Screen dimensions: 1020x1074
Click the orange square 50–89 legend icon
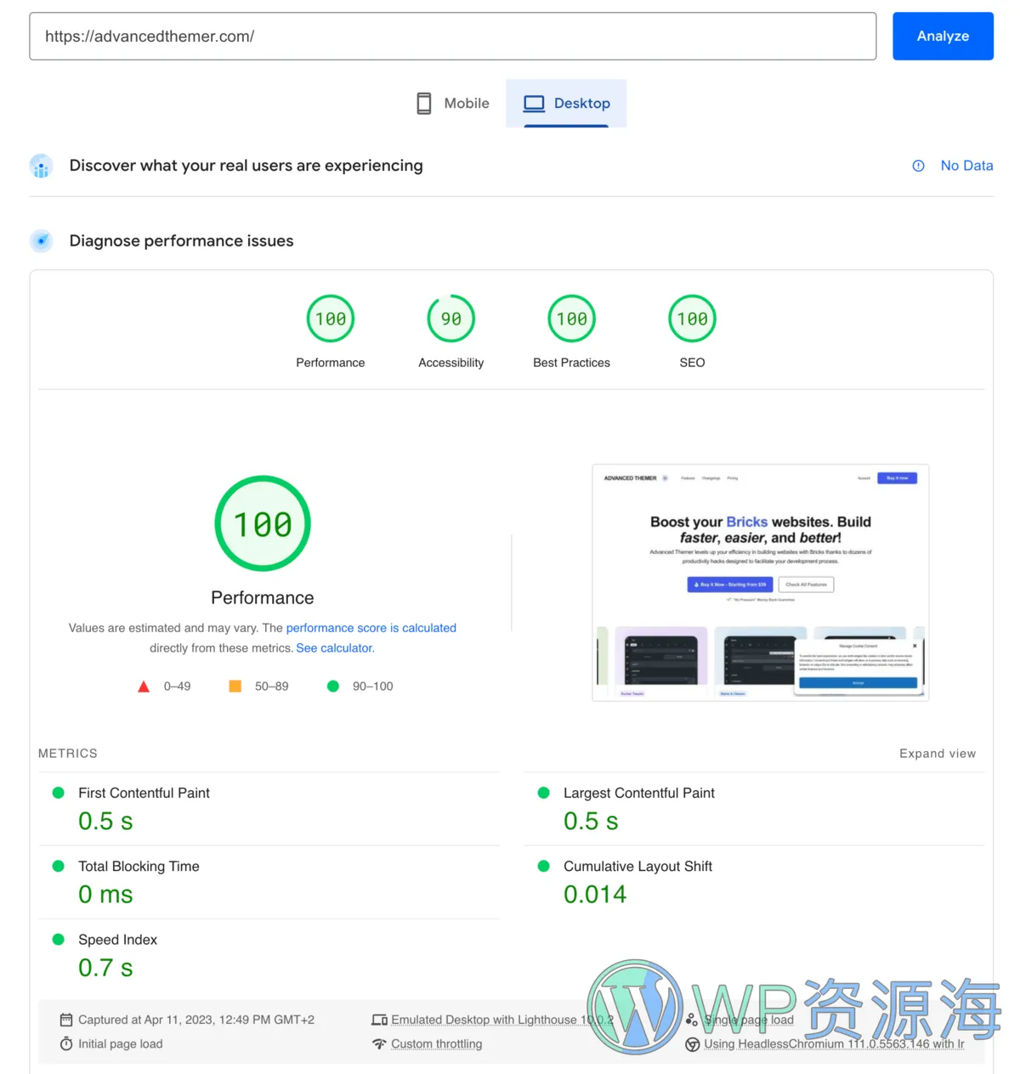235,686
